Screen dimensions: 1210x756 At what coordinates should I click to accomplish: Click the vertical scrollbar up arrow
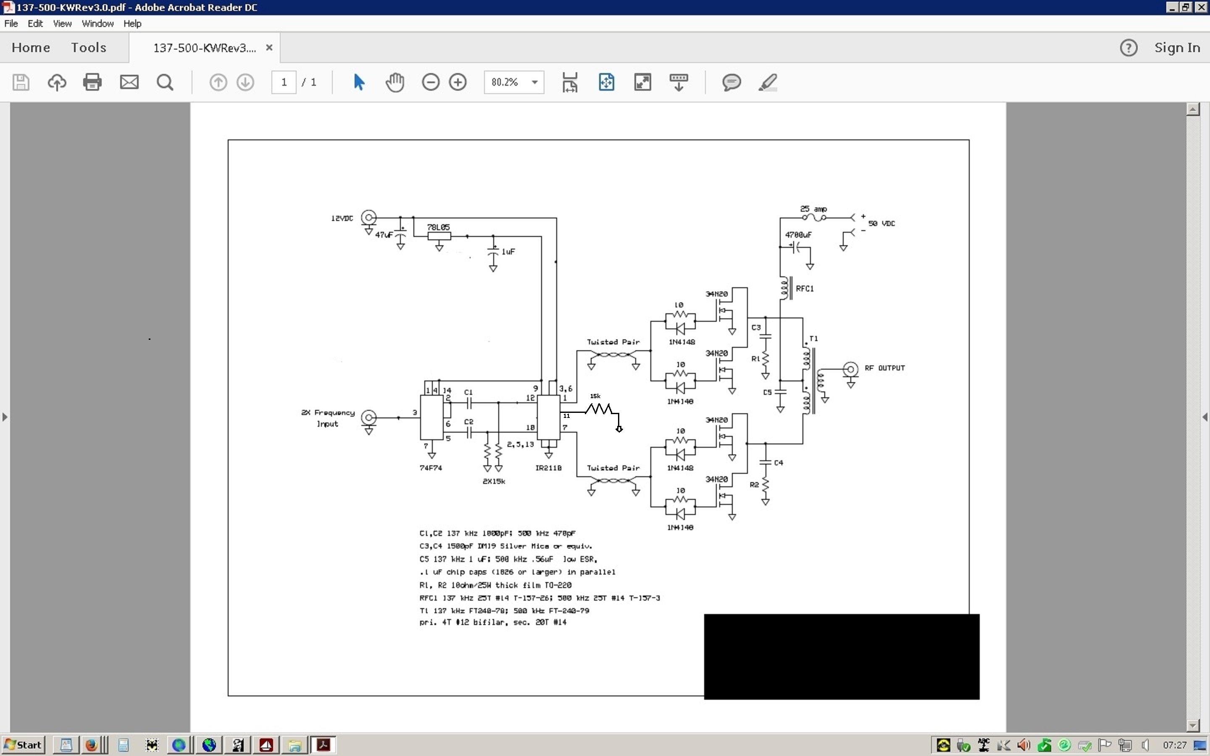pyautogui.click(x=1193, y=109)
